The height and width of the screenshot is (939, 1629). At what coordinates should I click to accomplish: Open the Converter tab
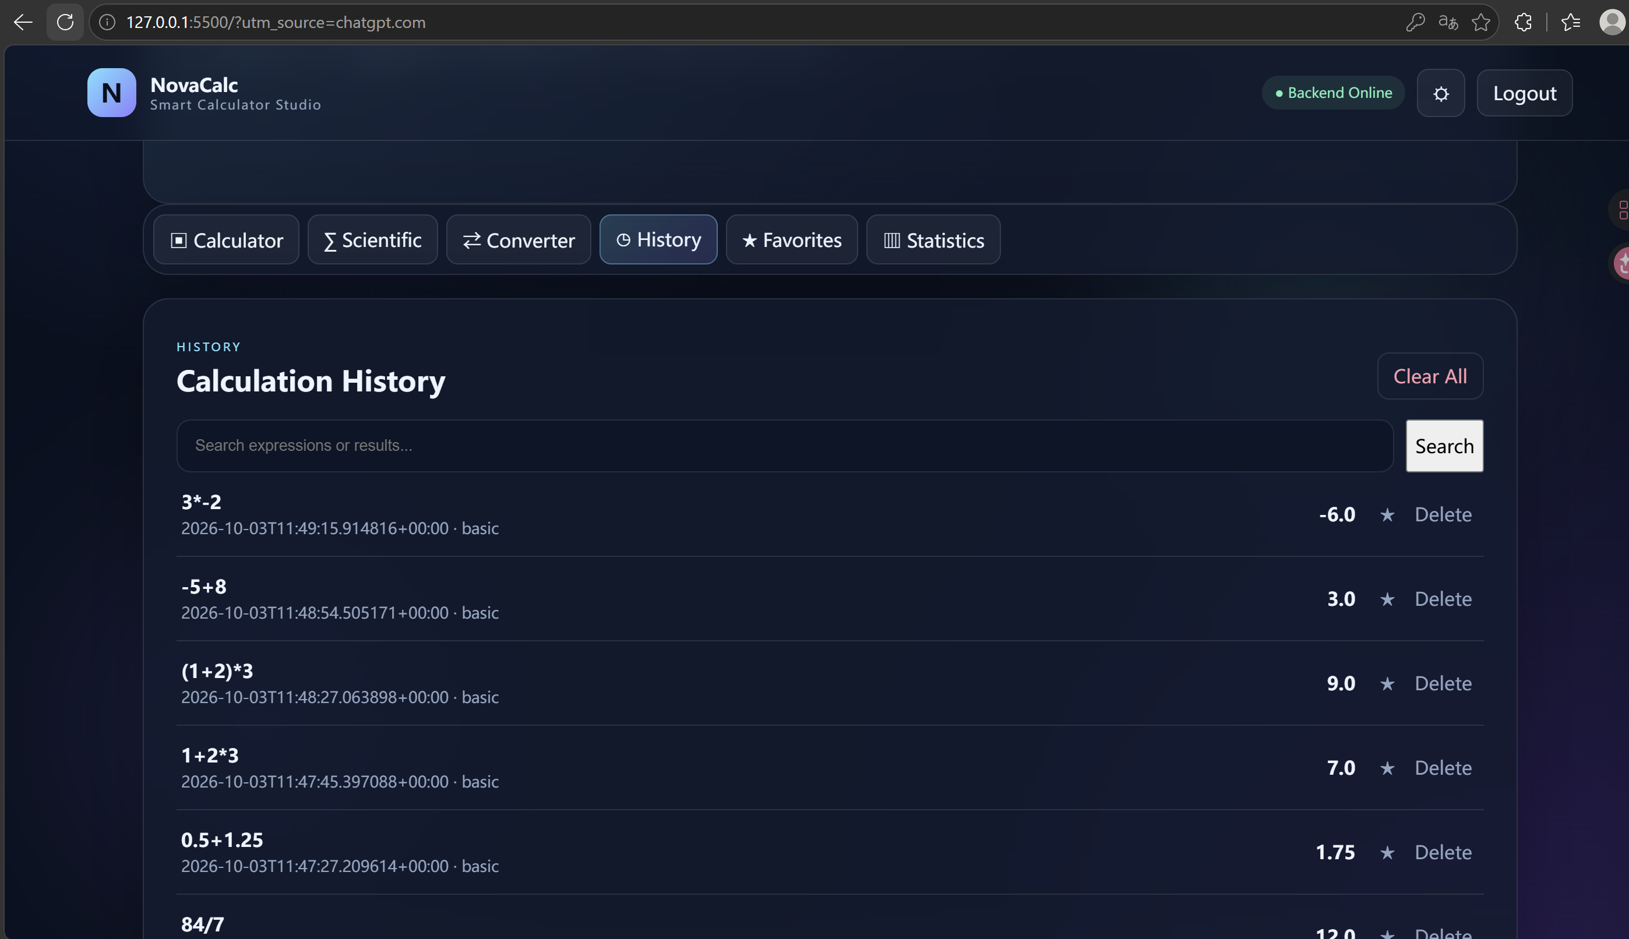519,240
